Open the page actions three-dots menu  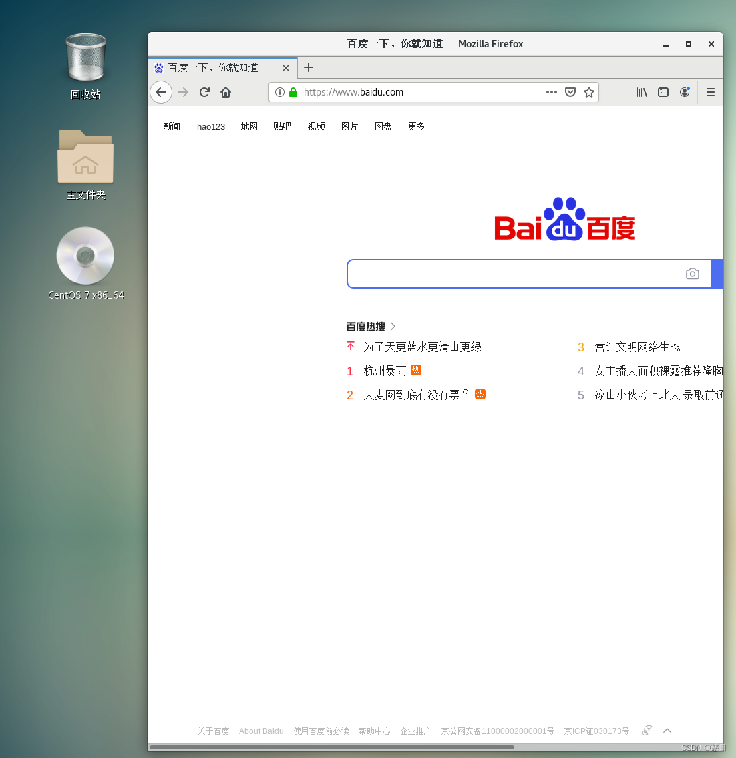551,92
